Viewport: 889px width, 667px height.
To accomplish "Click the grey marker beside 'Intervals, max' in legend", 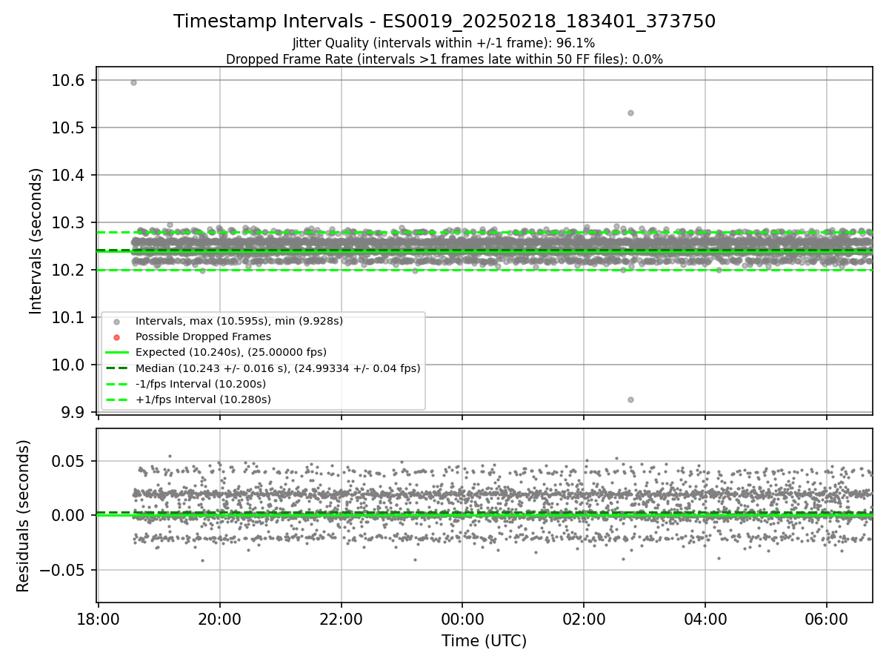I will point(116,322).
